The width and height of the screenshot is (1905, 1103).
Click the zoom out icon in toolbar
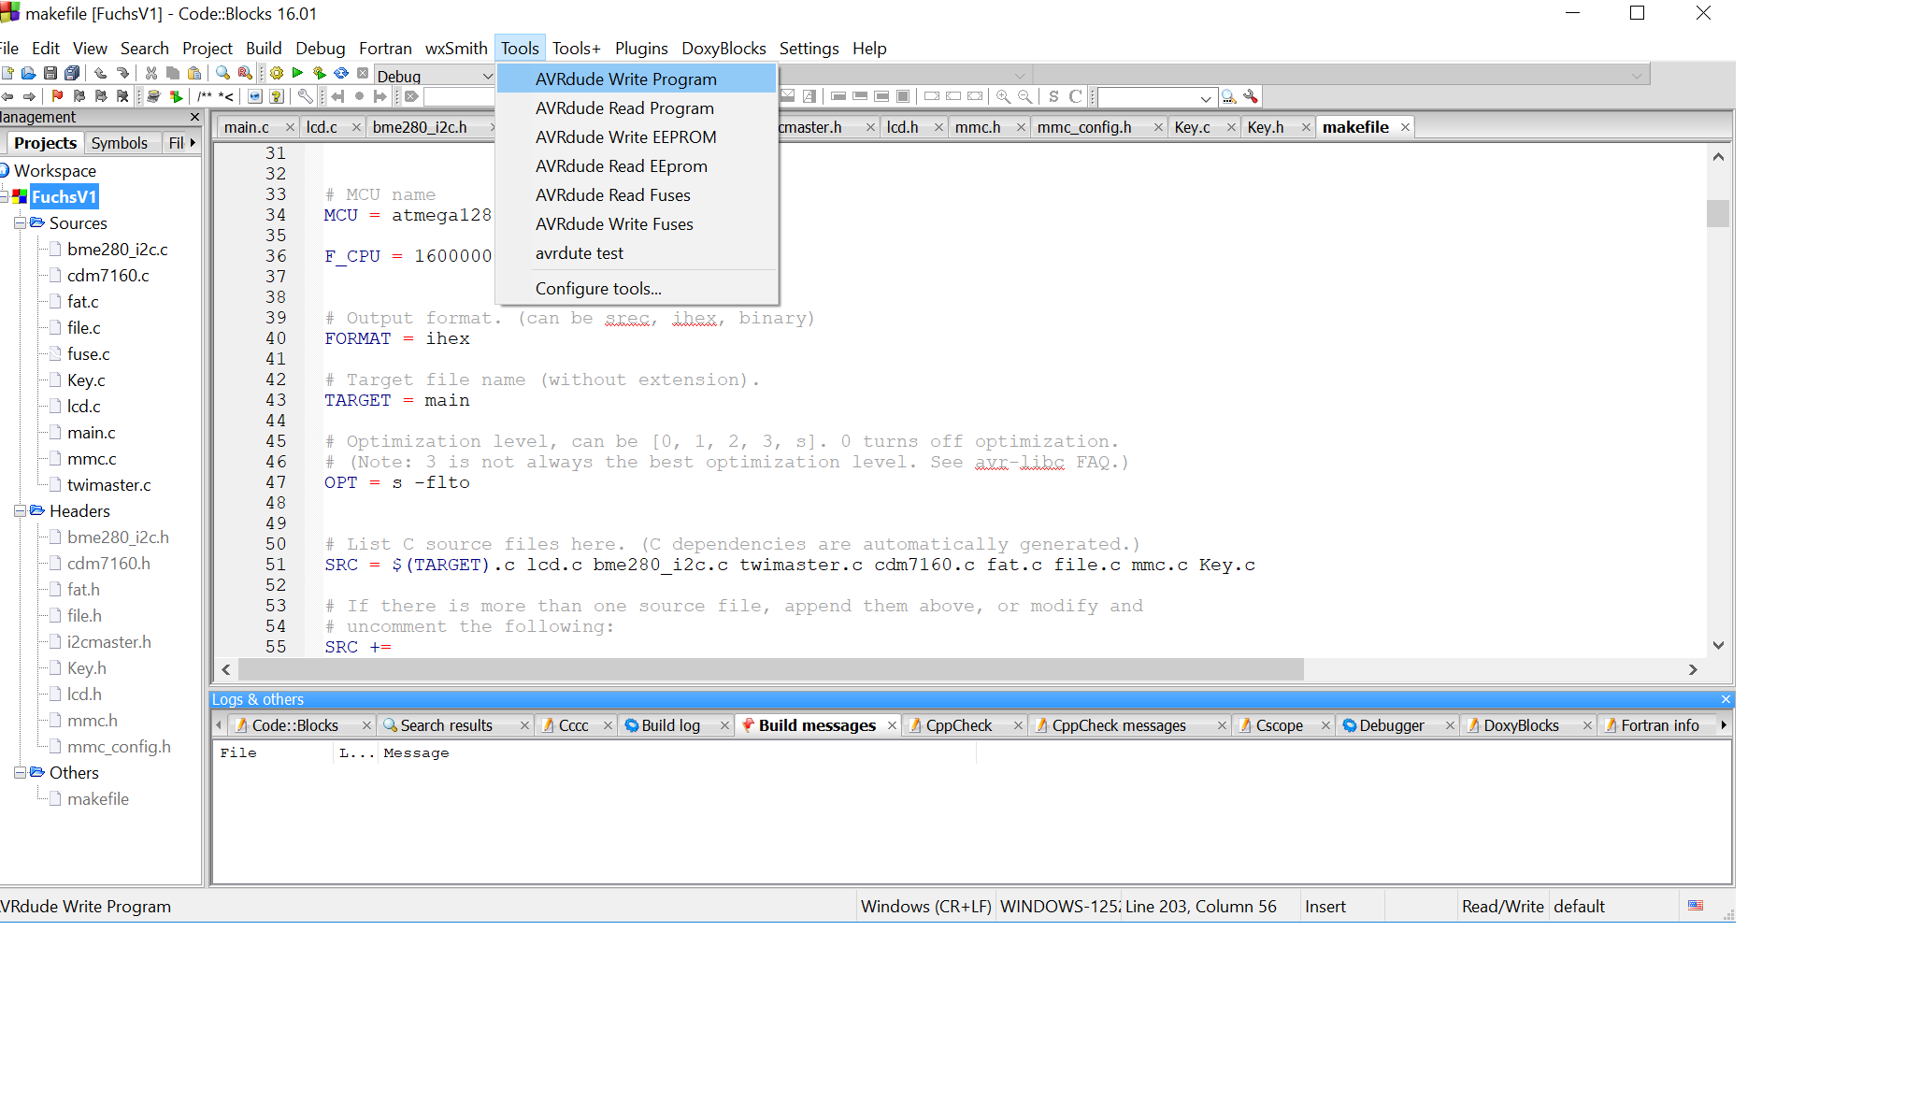tap(1024, 96)
